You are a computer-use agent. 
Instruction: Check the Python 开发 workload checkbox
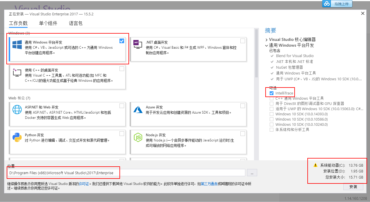(122, 134)
